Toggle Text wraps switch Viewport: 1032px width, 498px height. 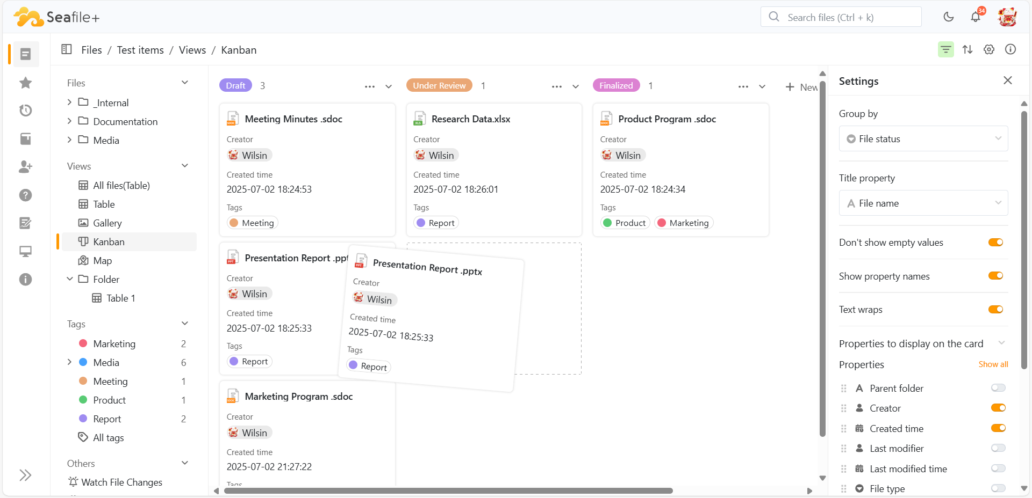pos(996,310)
